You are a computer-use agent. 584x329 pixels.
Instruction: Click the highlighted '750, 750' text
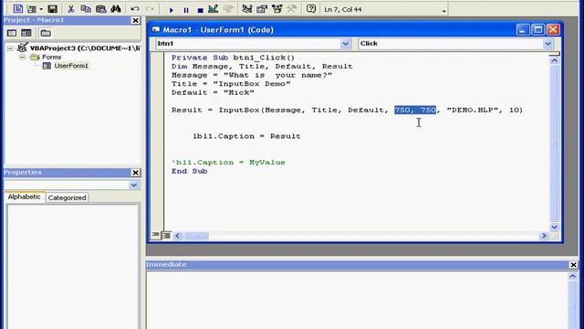[x=415, y=110]
